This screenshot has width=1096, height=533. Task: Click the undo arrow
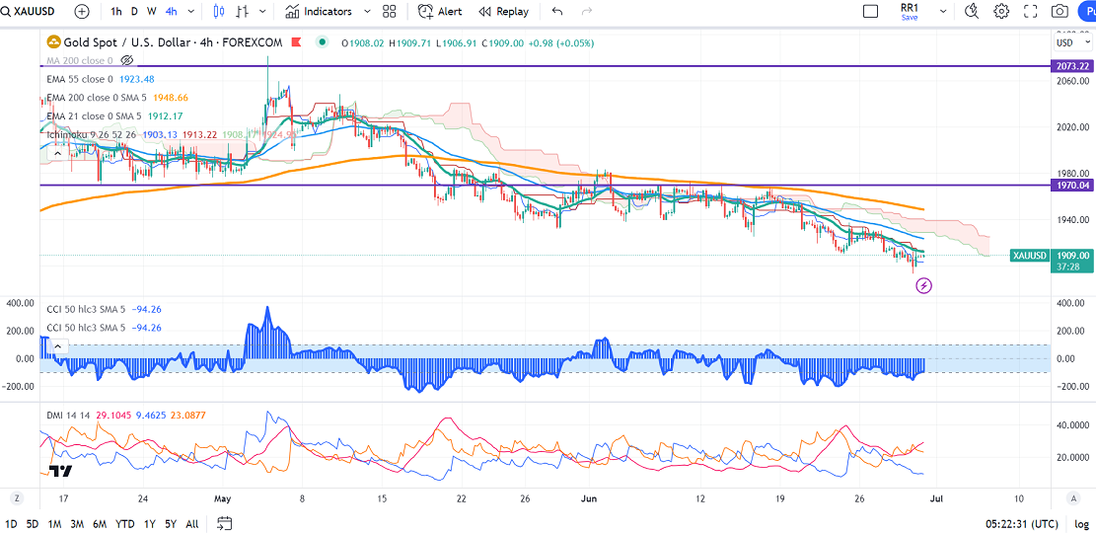[x=557, y=11]
